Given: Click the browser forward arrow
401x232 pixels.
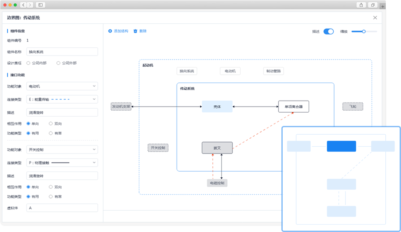Looking at the screenshot, I should point(30,5).
